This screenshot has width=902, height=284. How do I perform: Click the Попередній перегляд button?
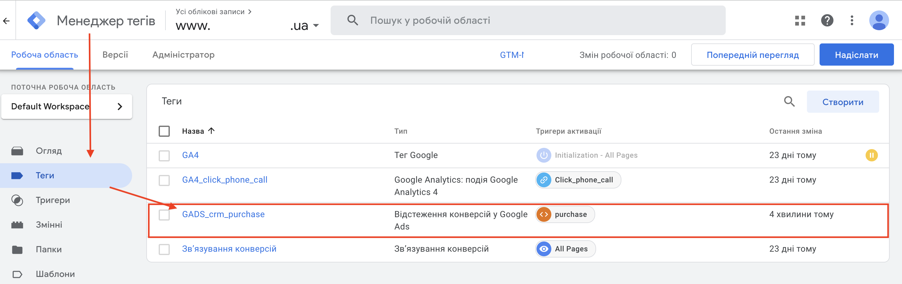(753, 55)
